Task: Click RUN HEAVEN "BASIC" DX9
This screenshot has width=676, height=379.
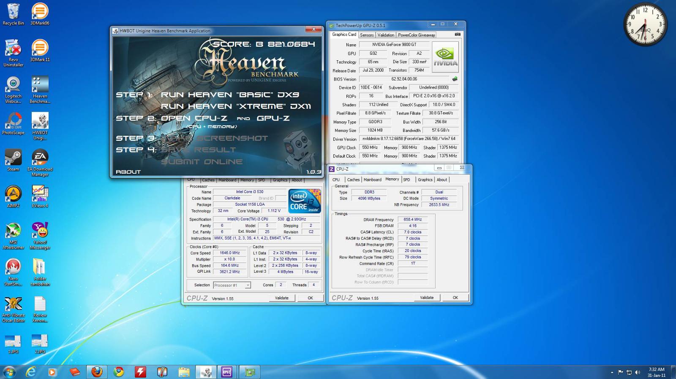Action: pos(230,95)
